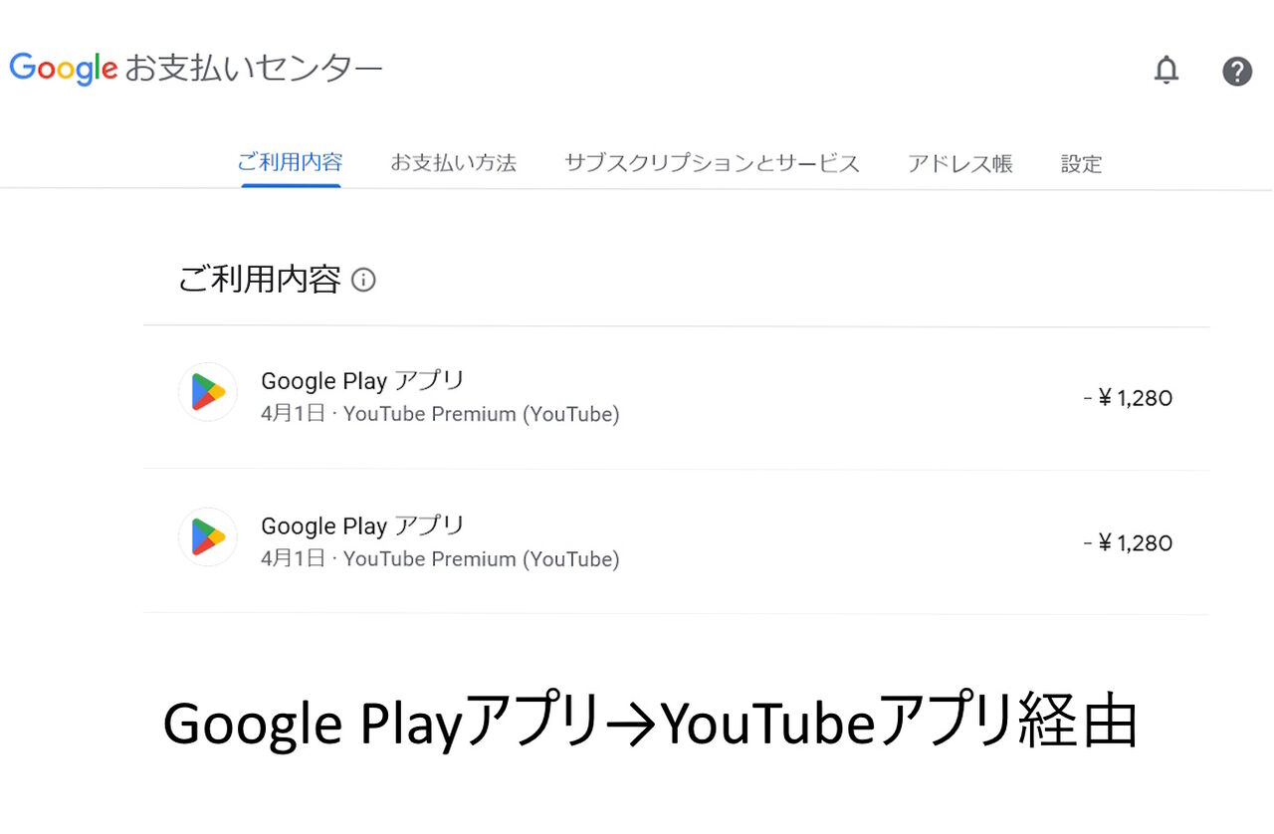The width and height of the screenshot is (1274, 834).
Task: Open the first Google Play アプリ transaction title
Action: click(362, 380)
